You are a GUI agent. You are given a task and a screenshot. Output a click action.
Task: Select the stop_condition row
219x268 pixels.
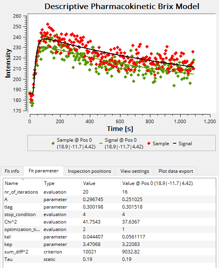point(109,214)
